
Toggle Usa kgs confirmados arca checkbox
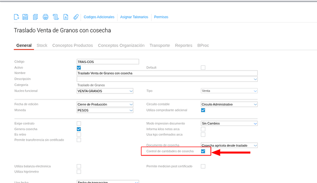click(x=203, y=135)
